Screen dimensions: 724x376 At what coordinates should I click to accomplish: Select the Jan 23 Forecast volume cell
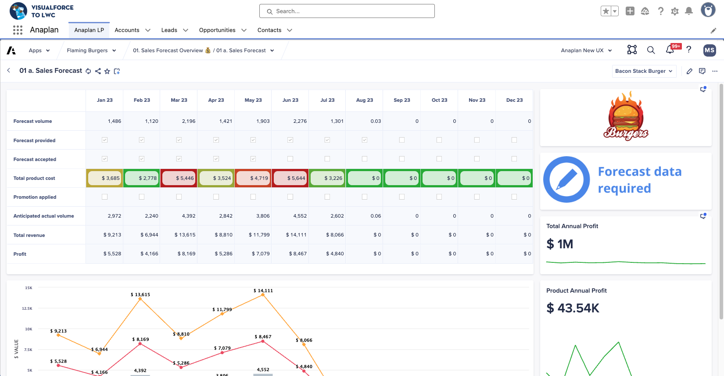point(104,121)
